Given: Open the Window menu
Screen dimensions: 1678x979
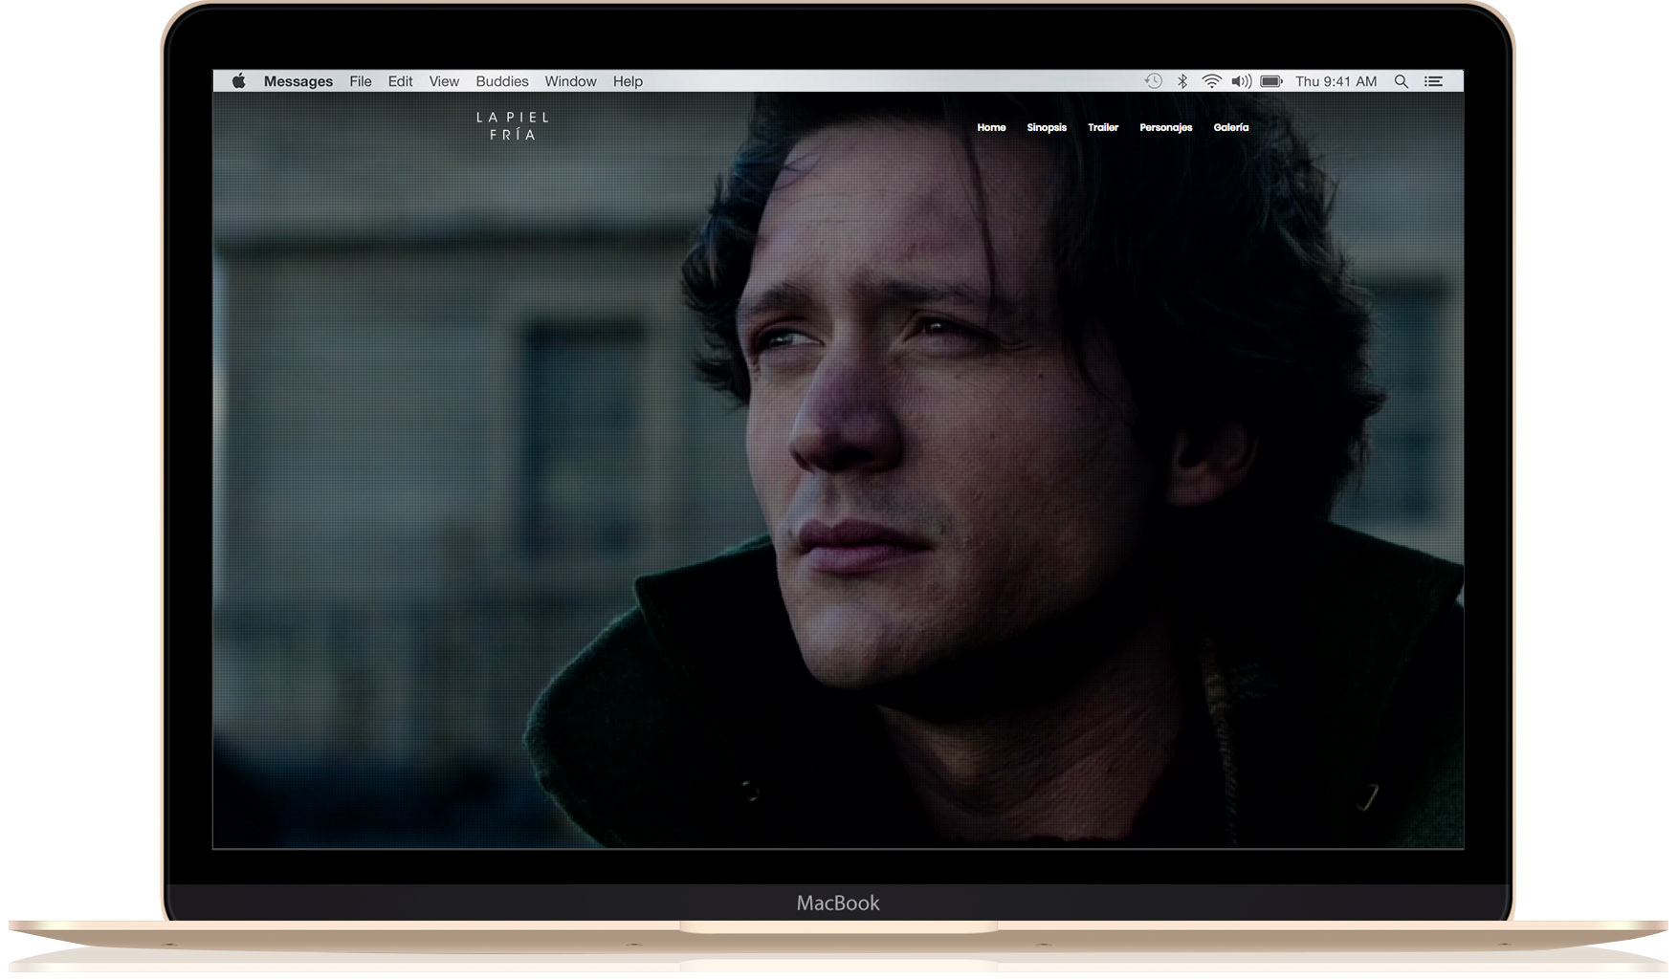Looking at the screenshot, I should [x=570, y=81].
